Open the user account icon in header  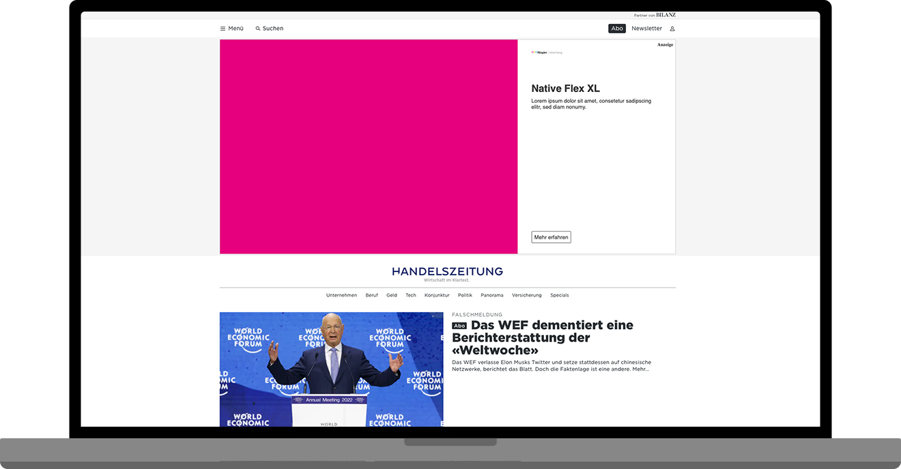[x=672, y=28]
